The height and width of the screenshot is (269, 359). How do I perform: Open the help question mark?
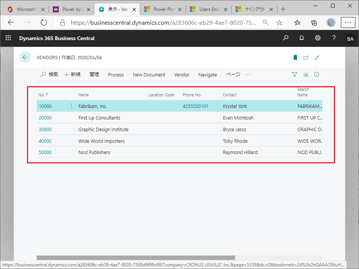click(x=334, y=38)
